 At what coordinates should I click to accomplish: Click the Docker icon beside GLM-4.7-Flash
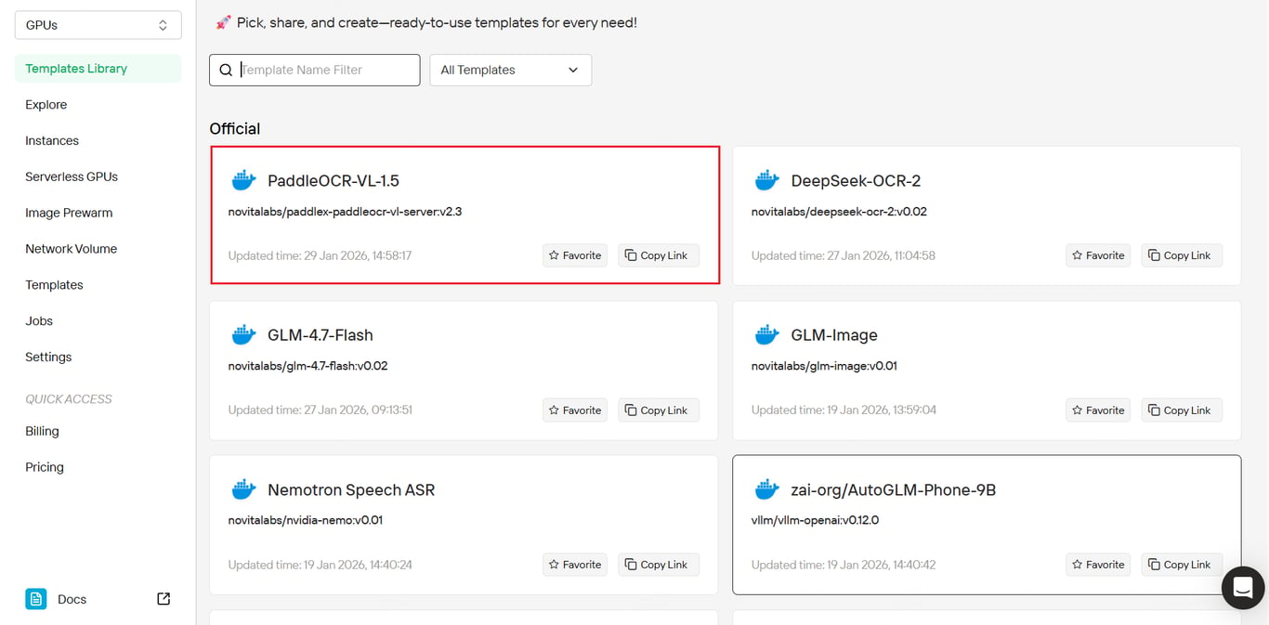click(x=243, y=334)
